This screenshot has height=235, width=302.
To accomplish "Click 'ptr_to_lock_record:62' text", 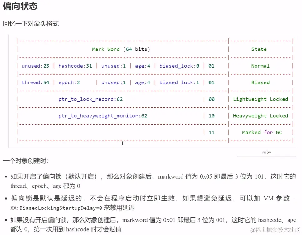I will click(90, 99).
